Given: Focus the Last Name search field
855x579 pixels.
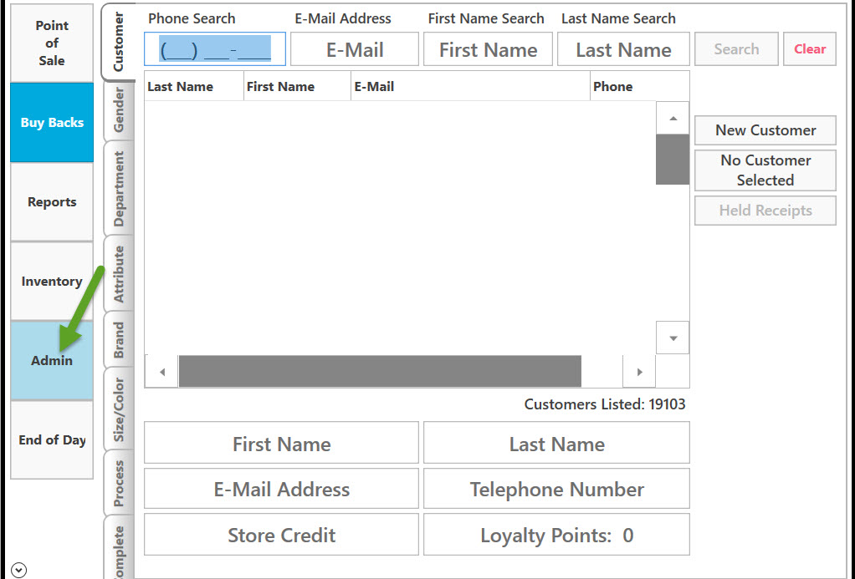Looking at the screenshot, I should pos(623,49).
